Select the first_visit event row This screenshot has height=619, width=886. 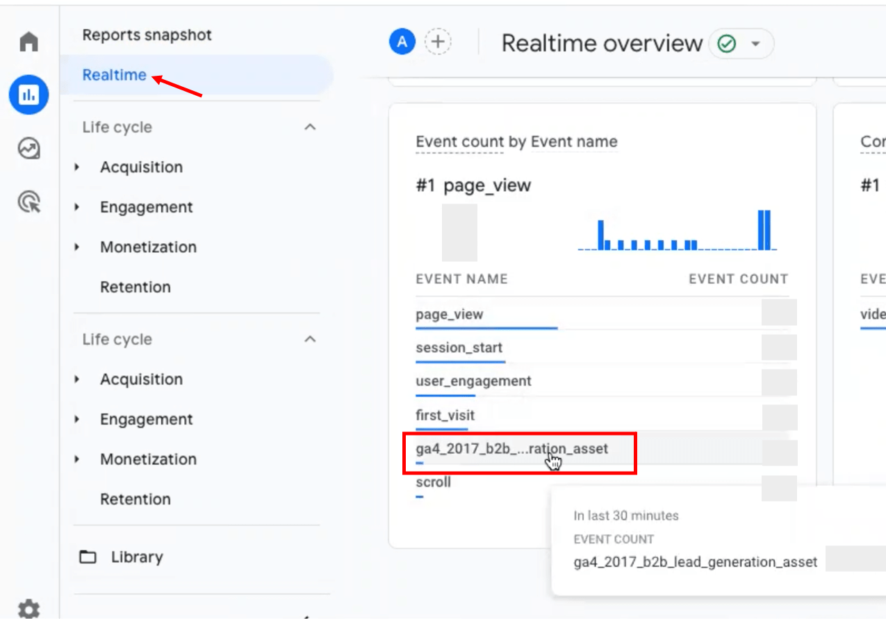pos(602,415)
